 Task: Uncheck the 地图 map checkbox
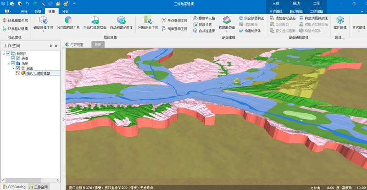13,58
